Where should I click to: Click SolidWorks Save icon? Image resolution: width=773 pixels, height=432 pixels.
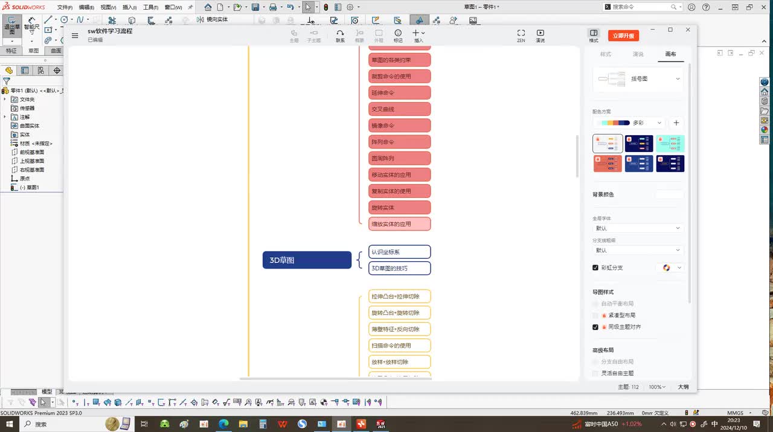coord(255,7)
